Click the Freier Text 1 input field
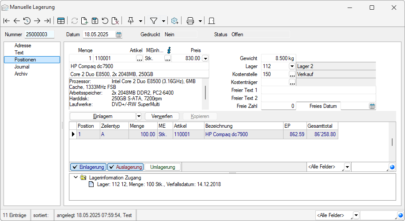The width and height of the screenshot is (405, 221). click(318, 90)
